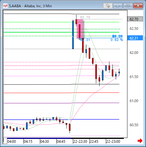Click the 22-23:00 time axis label
This screenshot has height=147, width=146.
(113, 142)
